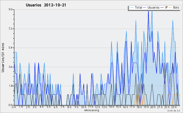Viewport: 183px width, 113px height.
Task: Click the chart title 'Usuarios 2012-10-21'
Action: point(46,5)
